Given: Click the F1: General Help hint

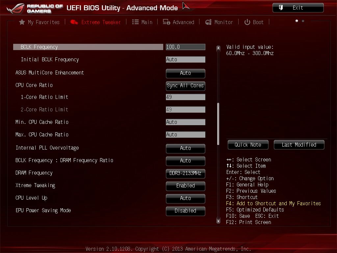Looking at the screenshot, I should pos(247,184).
